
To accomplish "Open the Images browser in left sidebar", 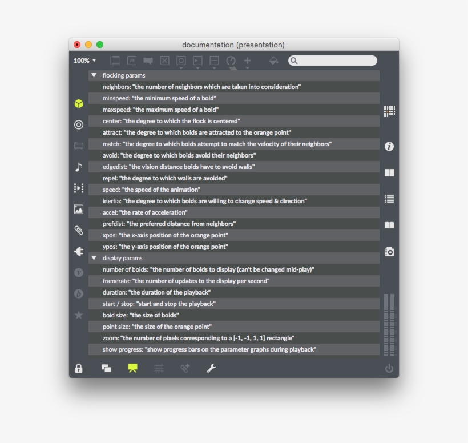I will tap(79, 210).
